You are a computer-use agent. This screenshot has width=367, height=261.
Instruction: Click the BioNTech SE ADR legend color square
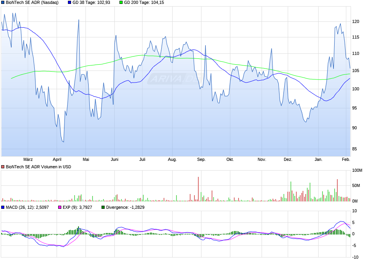coord(3,3)
